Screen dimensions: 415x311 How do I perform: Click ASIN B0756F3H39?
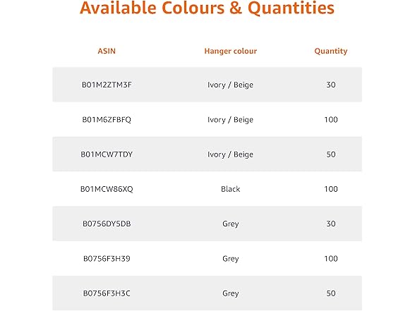[x=107, y=259]
